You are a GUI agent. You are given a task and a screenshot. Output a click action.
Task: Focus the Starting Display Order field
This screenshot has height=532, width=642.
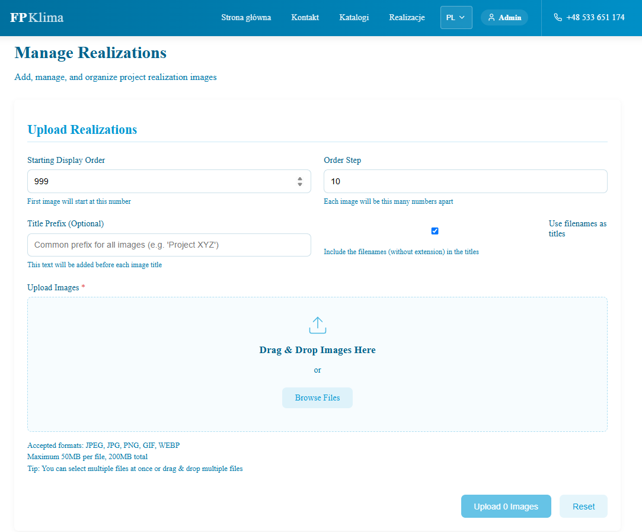[x=160, y=181]
